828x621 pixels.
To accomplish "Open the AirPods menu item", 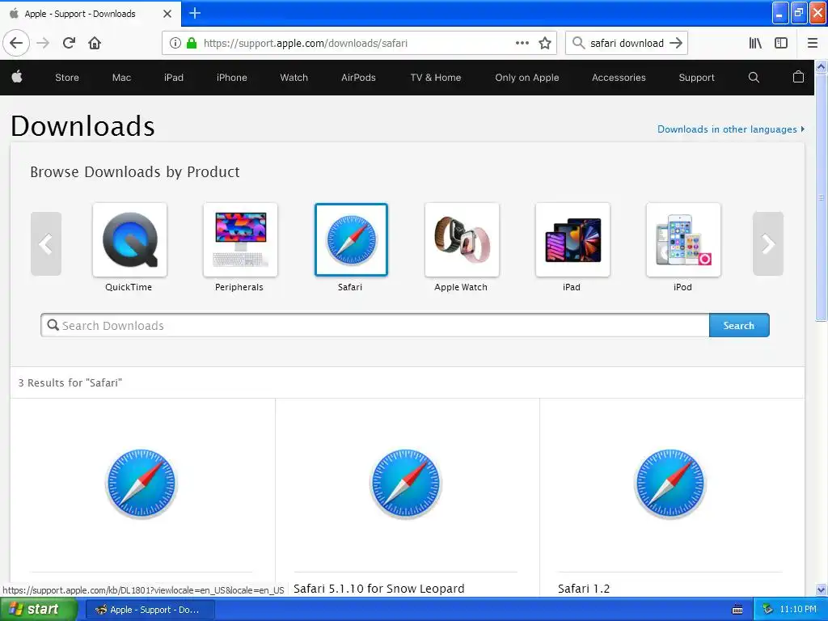I will (x=358, y=77).
